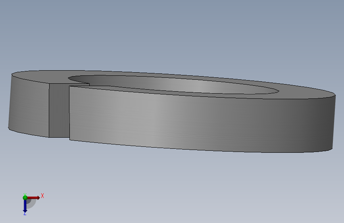Click the blue Z label on triad

[25, 213]
